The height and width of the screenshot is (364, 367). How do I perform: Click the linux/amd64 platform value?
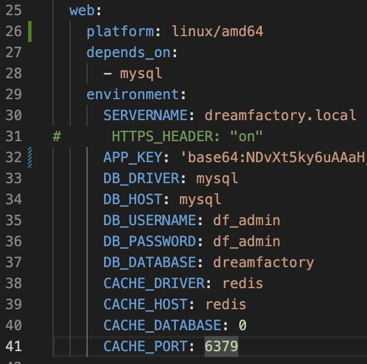pos(217,31)
